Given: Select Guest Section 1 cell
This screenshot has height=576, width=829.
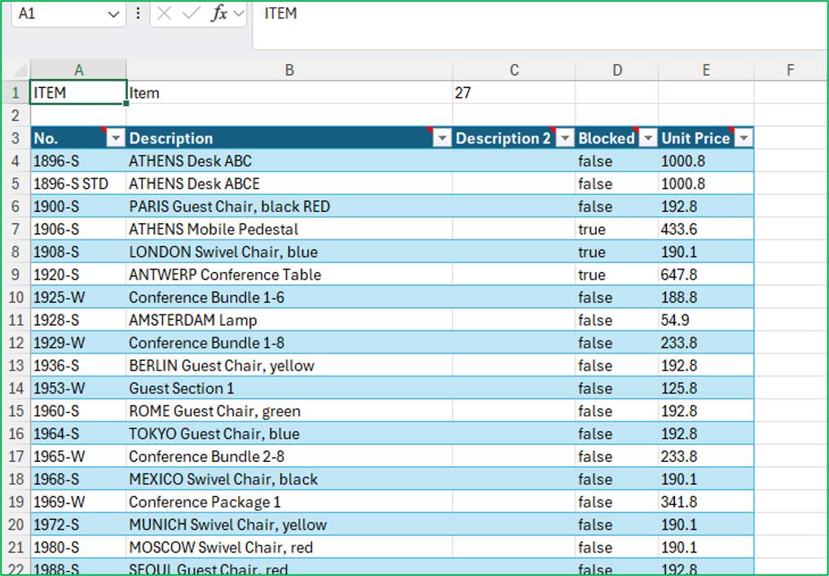Looking at the screenshot, I should 289,389.
